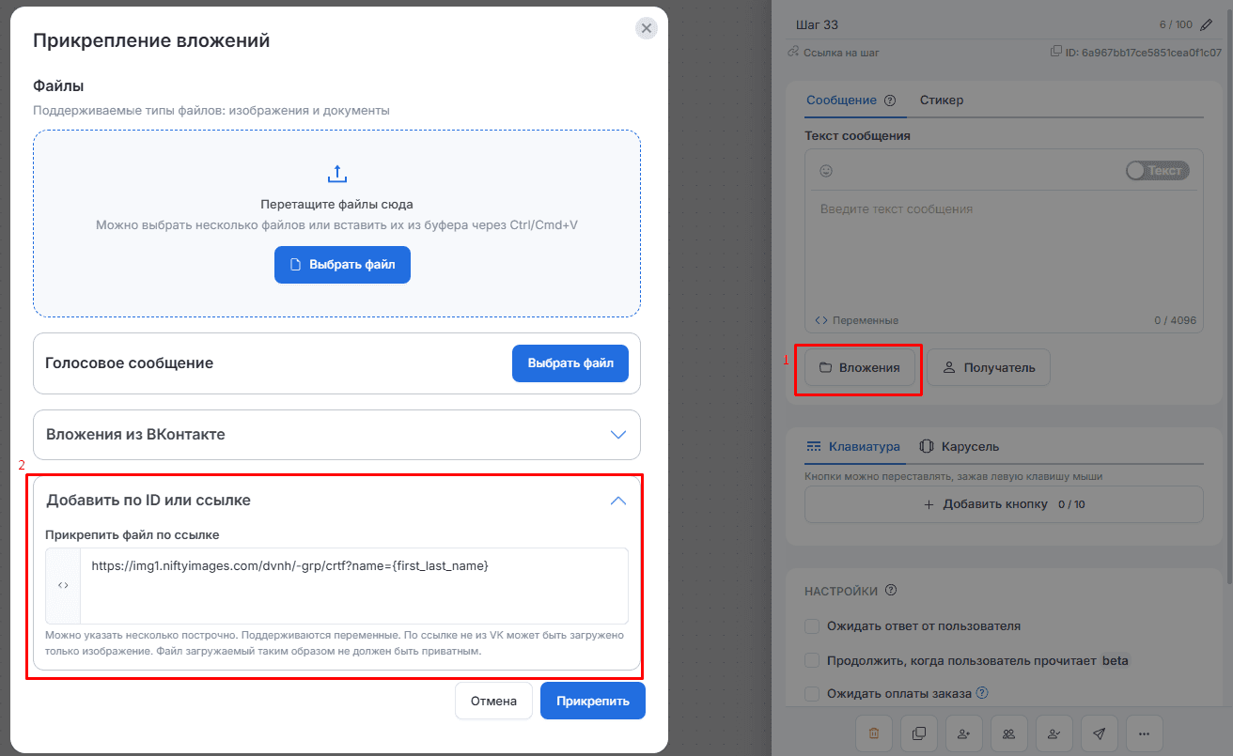Image resolution: width=1233 pixels, height=756 pixels.
Task: Enable Ожидать оплаты заказа checkbox
Action: [813, 694]
